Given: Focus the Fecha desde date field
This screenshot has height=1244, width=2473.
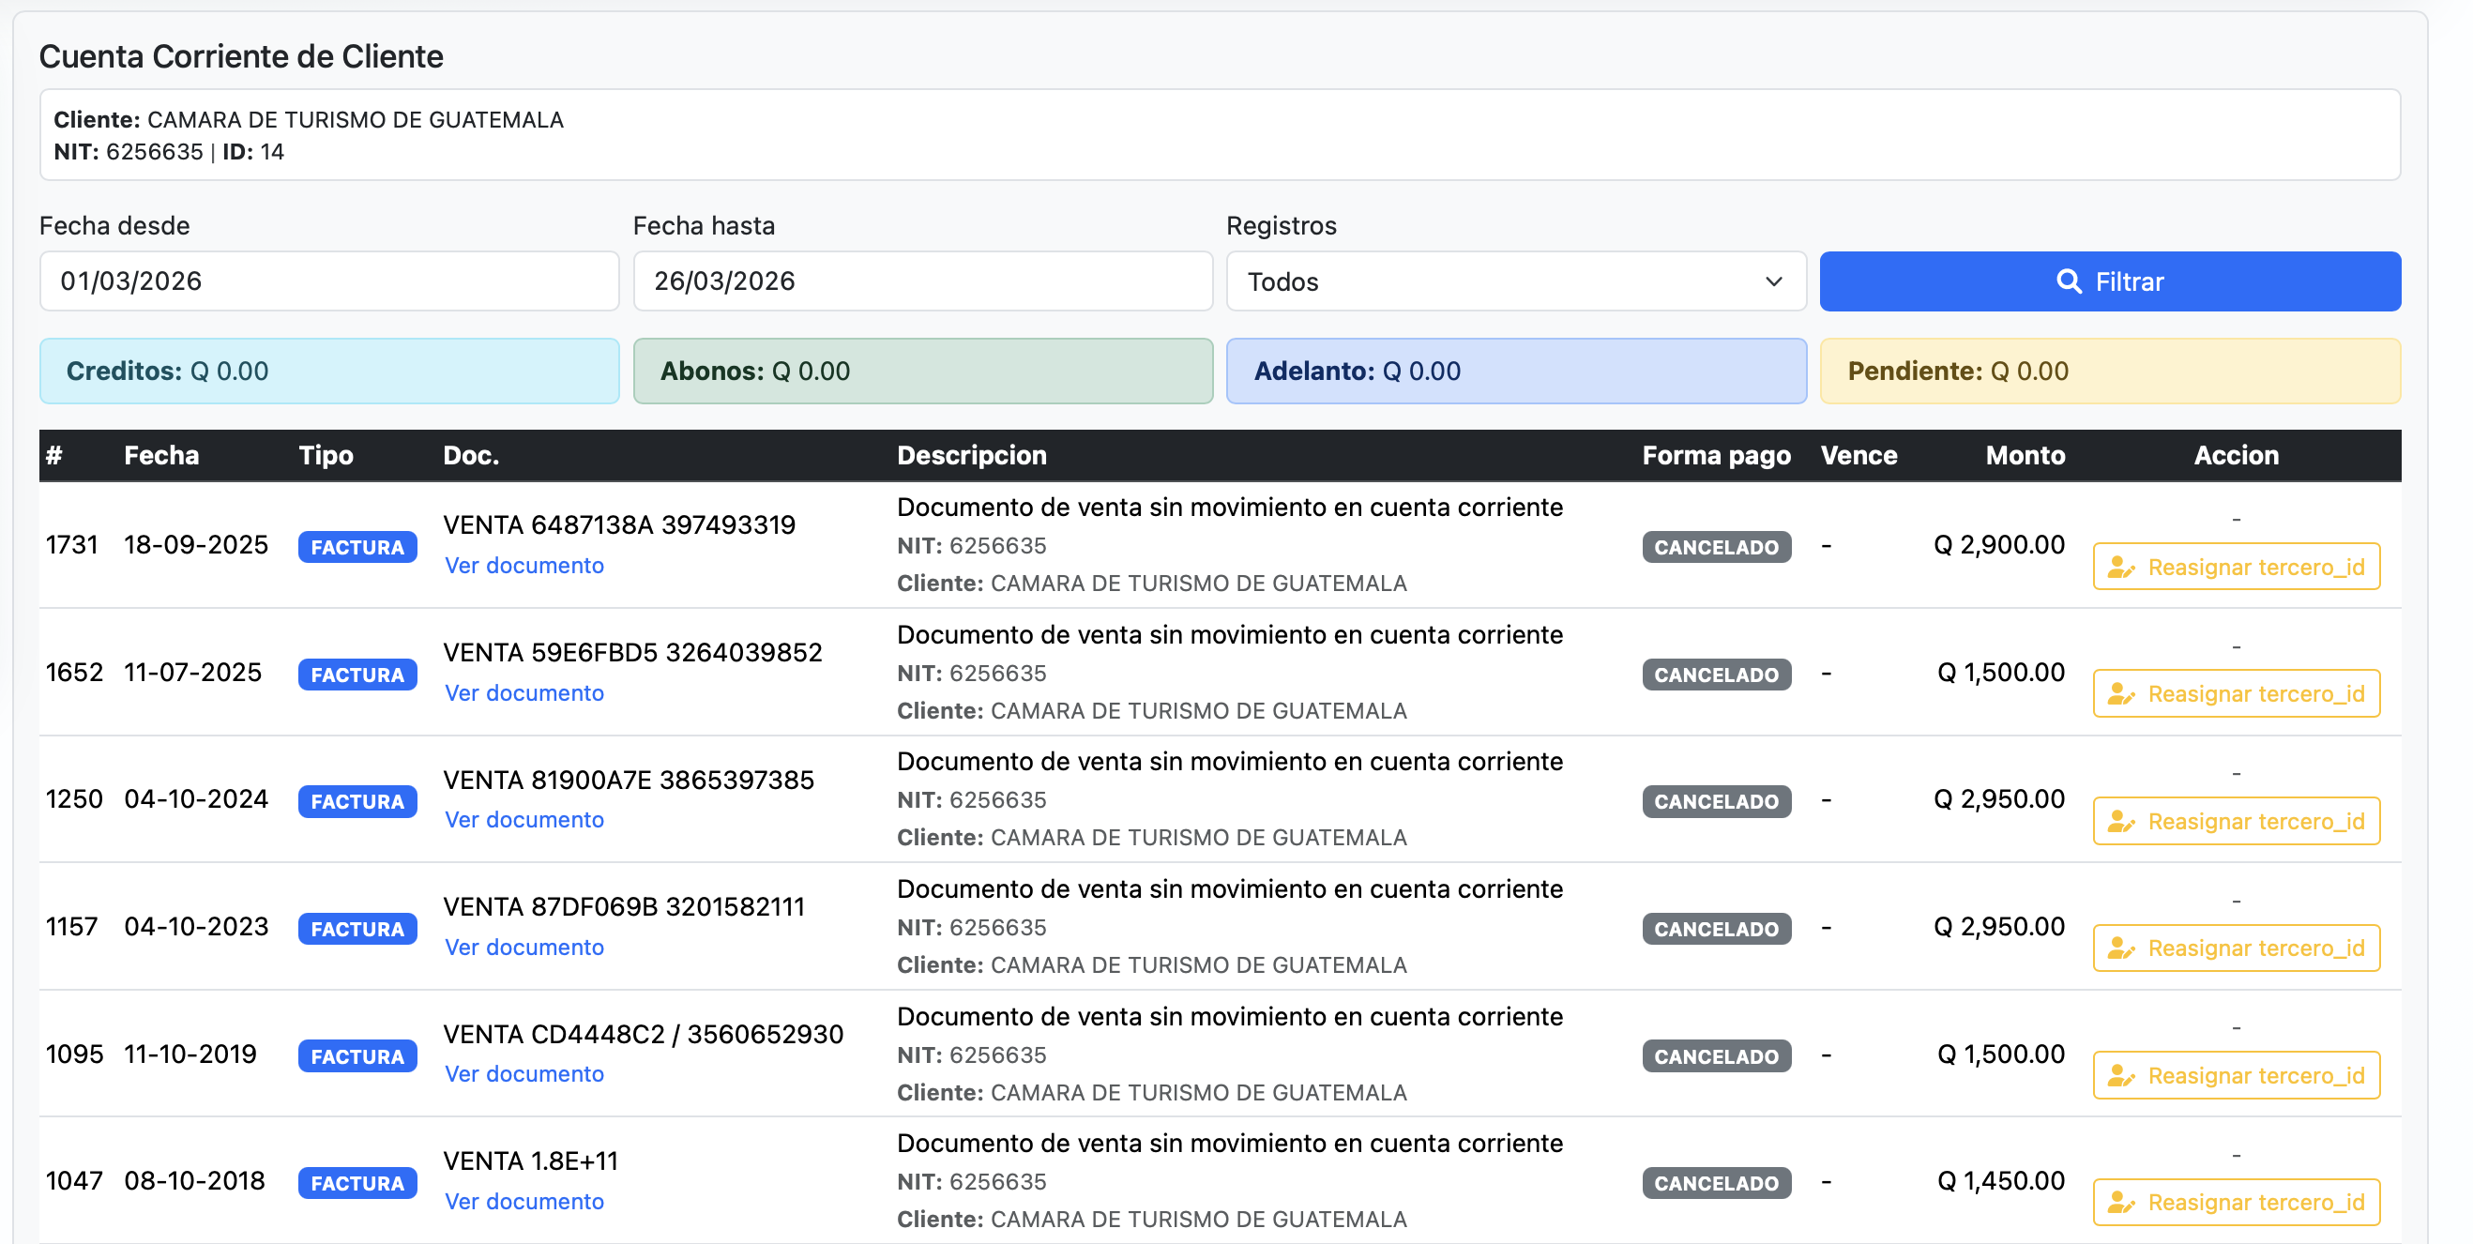Looking at the screenshot, I should click(x=328, y=281).
